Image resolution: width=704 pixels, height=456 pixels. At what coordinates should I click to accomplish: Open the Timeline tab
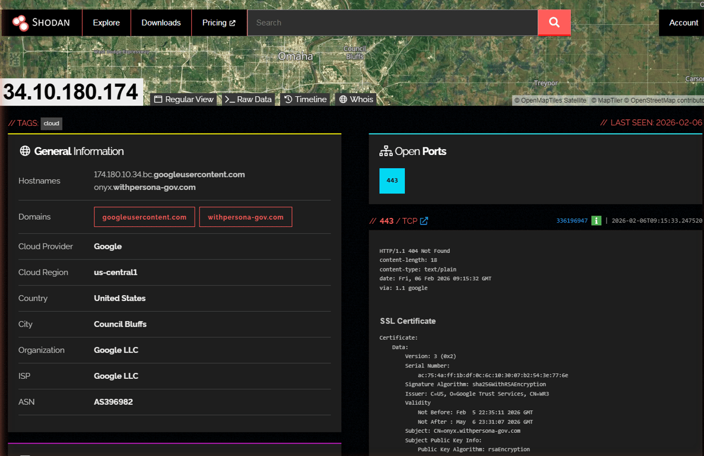click(305, 99)
